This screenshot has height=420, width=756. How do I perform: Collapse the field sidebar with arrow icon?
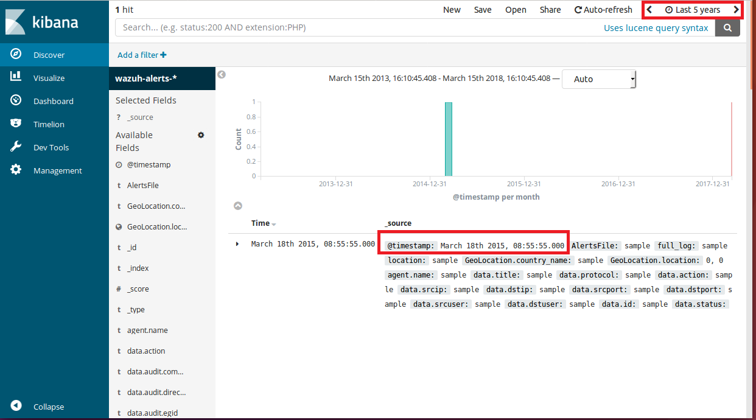pyautogui.click(x=222, y=74)
